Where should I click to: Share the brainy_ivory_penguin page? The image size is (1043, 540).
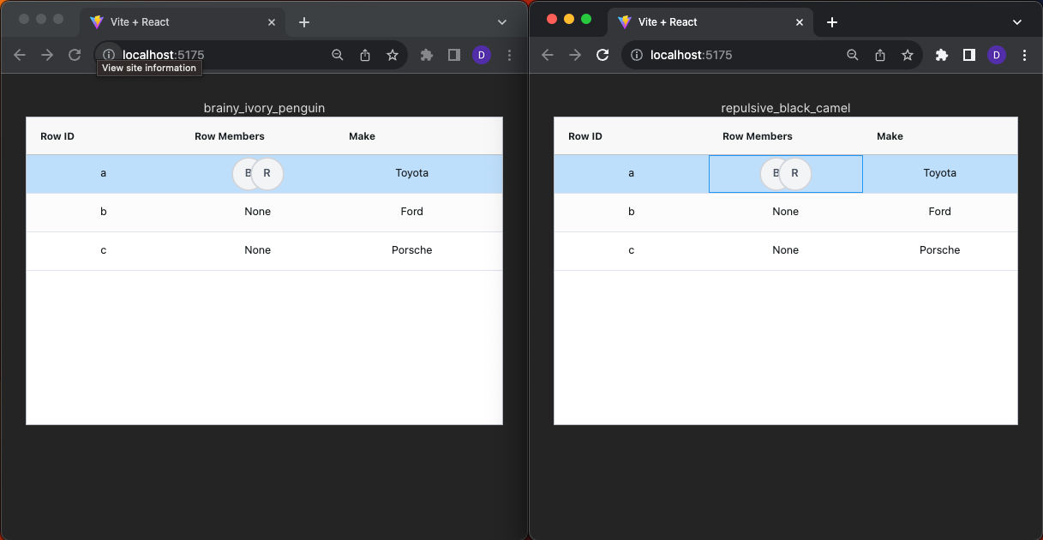(x=365, y=55)
